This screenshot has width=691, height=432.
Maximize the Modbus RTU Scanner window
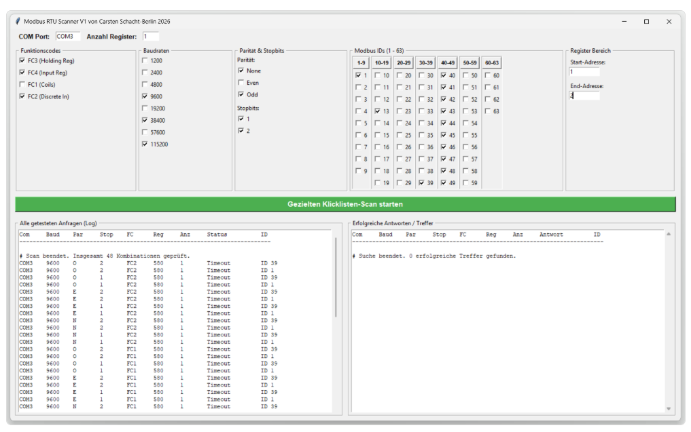[x=646, y=21]
